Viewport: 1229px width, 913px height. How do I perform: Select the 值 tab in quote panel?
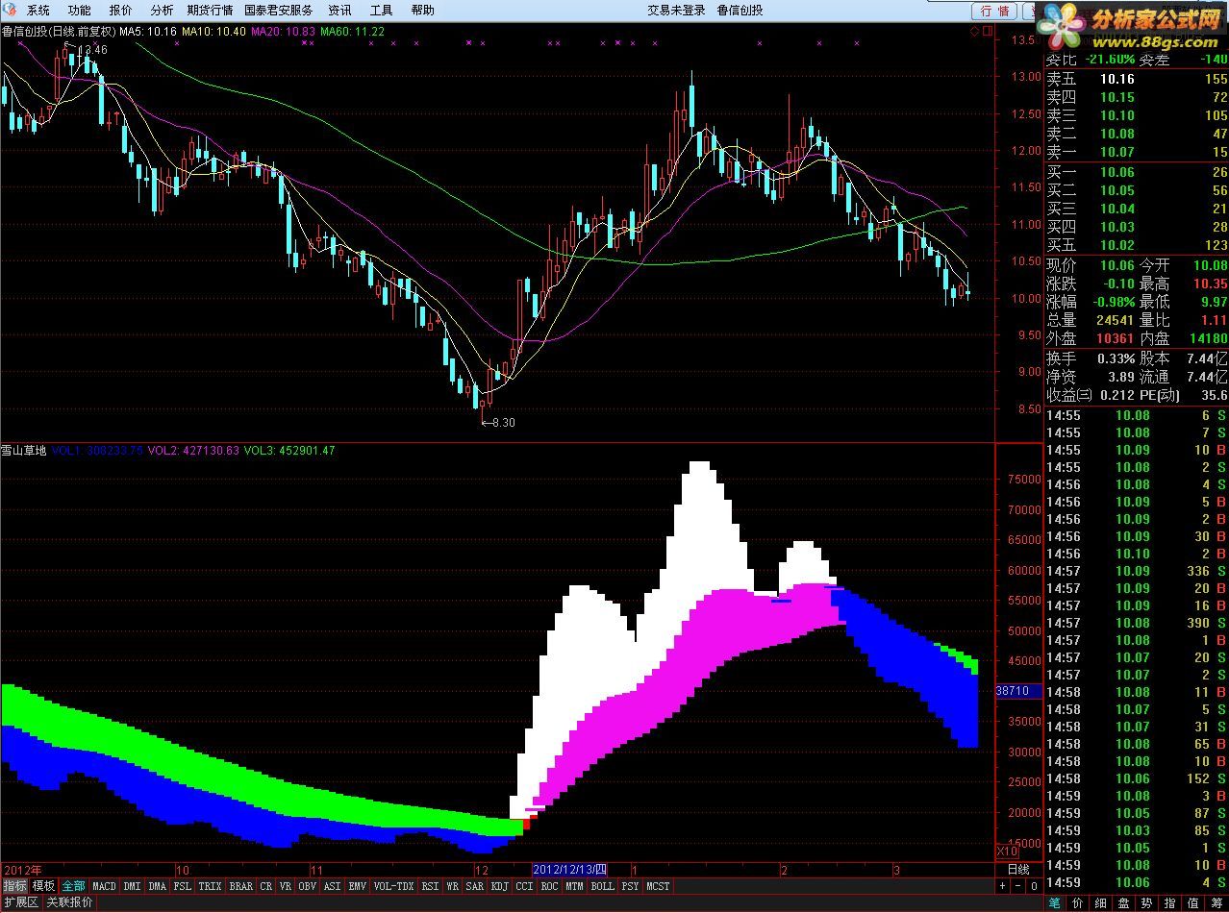tap(1193, 903)
